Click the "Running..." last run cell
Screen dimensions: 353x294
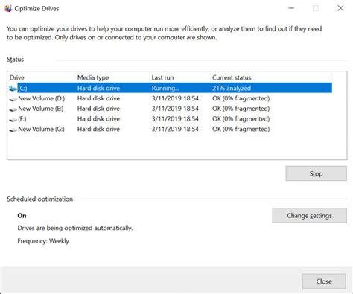(x=165, y=88)
